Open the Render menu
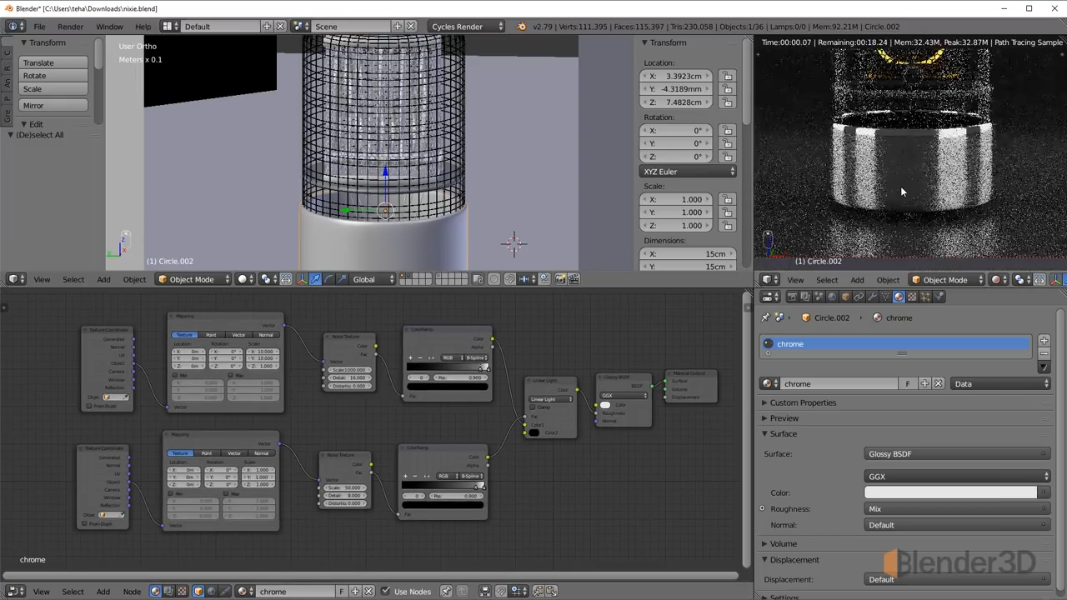The height and width of the screenshot is (600, 1067). 70,27
